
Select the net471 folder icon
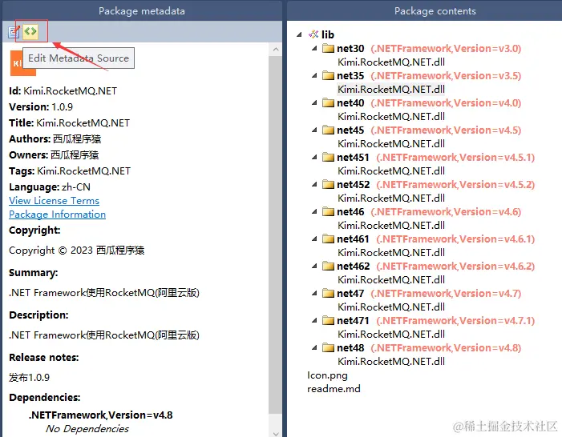coord(328,320)
